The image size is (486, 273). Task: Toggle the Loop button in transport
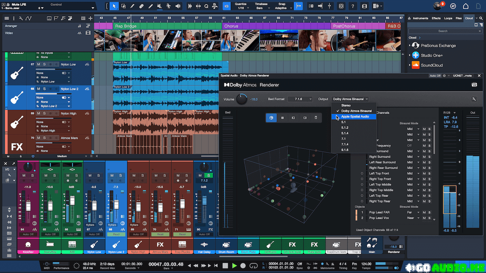click(254, 266)
